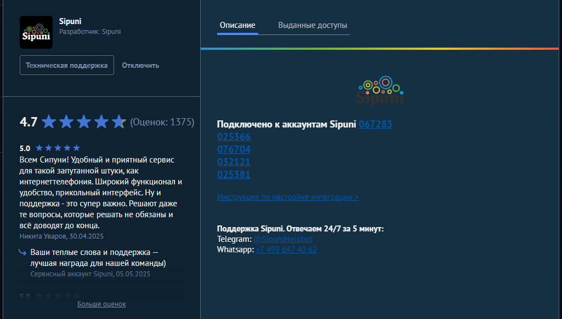Switch to the Выданные доступы tab
Viewport: 562px width, 319px height.
[x=312, y=25]
